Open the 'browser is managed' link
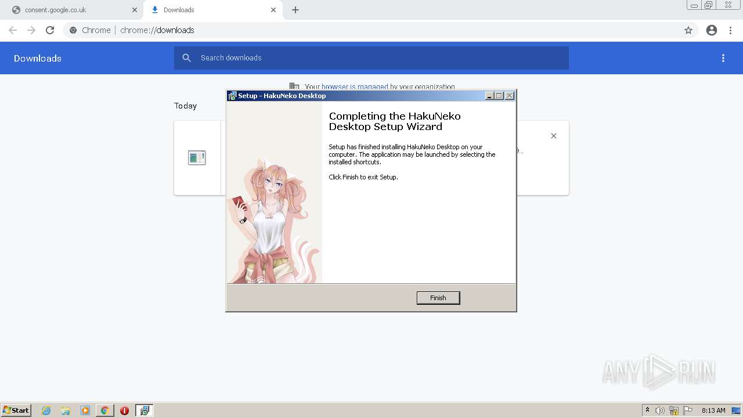 355,87
